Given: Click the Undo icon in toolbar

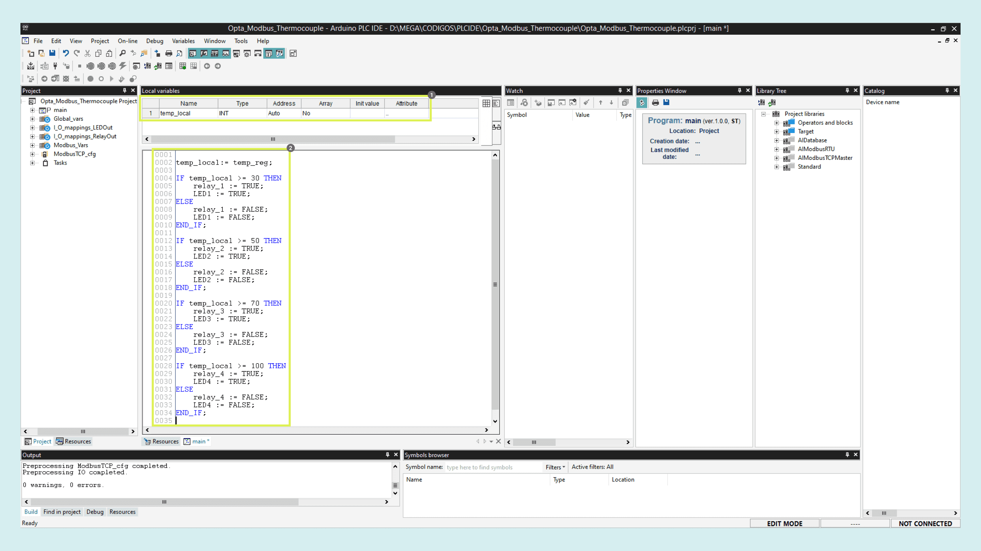Looking at the screenshot, I should [65, 53].
